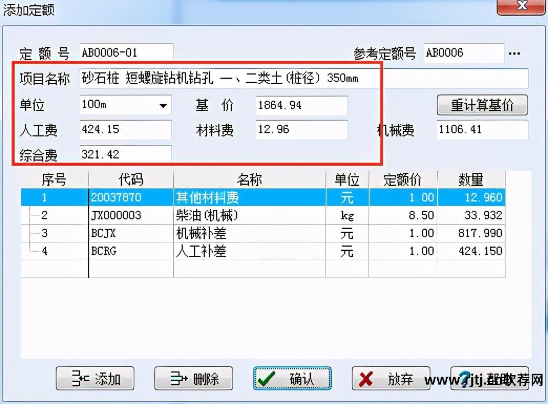This screenshot has width=548, height=404.
Task: Click the 序号 column header
Action: (x=55, y=179)
